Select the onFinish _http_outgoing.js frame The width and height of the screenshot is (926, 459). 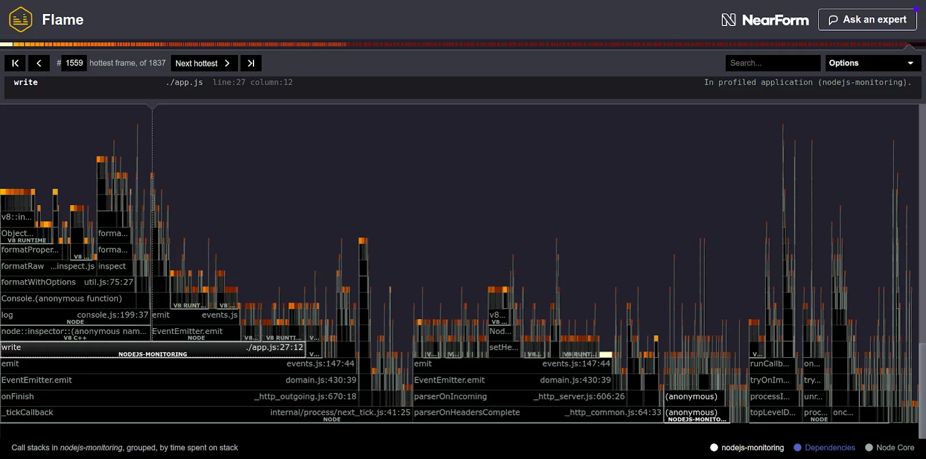point(179,397)
